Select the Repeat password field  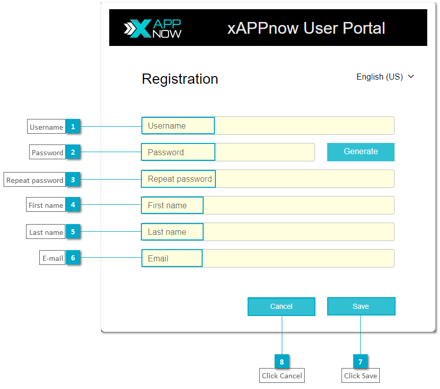tap(267, 179)
